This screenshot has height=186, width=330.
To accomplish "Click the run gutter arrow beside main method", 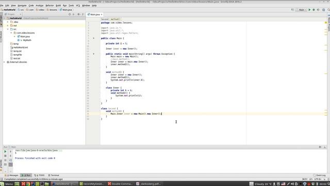I will 94,54.
